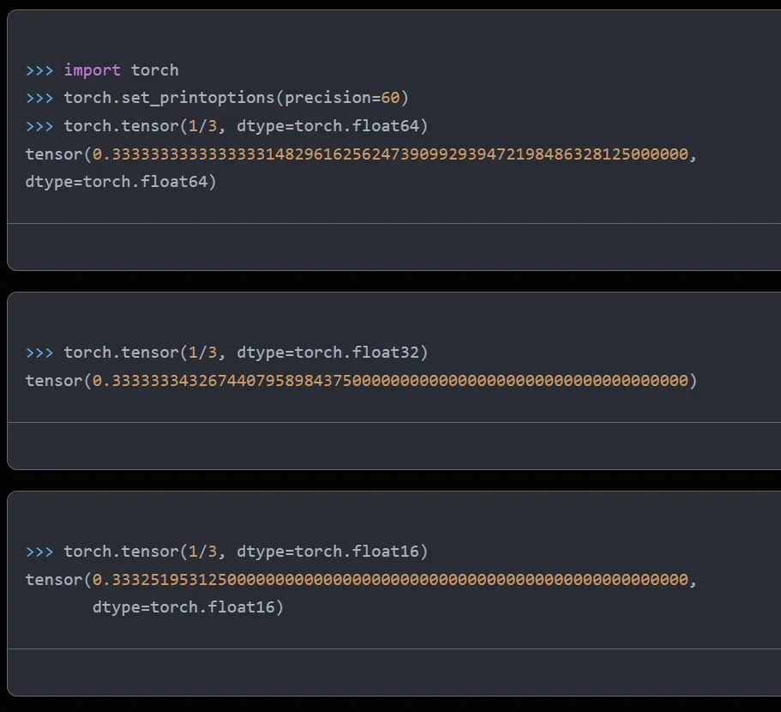Image resolution: width=781 pixels, height=712 pixels.
Task: Click the float16 tensor output value 0.33325195312500…
Action: [390, 580]
